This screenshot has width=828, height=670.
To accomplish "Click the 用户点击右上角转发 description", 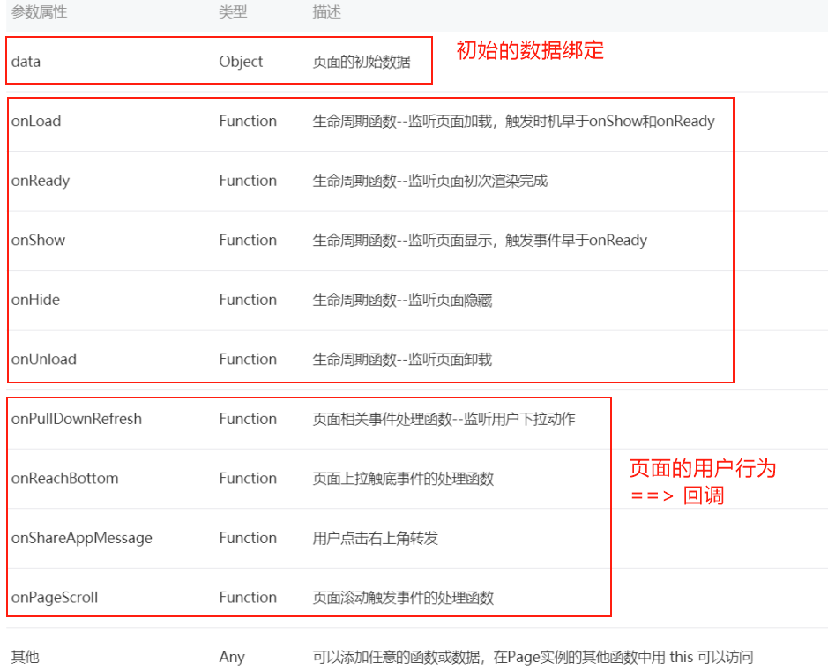I will (375, 538).
